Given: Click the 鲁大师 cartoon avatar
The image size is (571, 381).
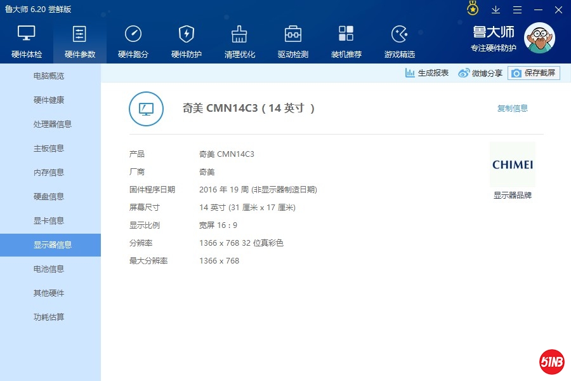Looking at the screenshot, I should point(539,38).
